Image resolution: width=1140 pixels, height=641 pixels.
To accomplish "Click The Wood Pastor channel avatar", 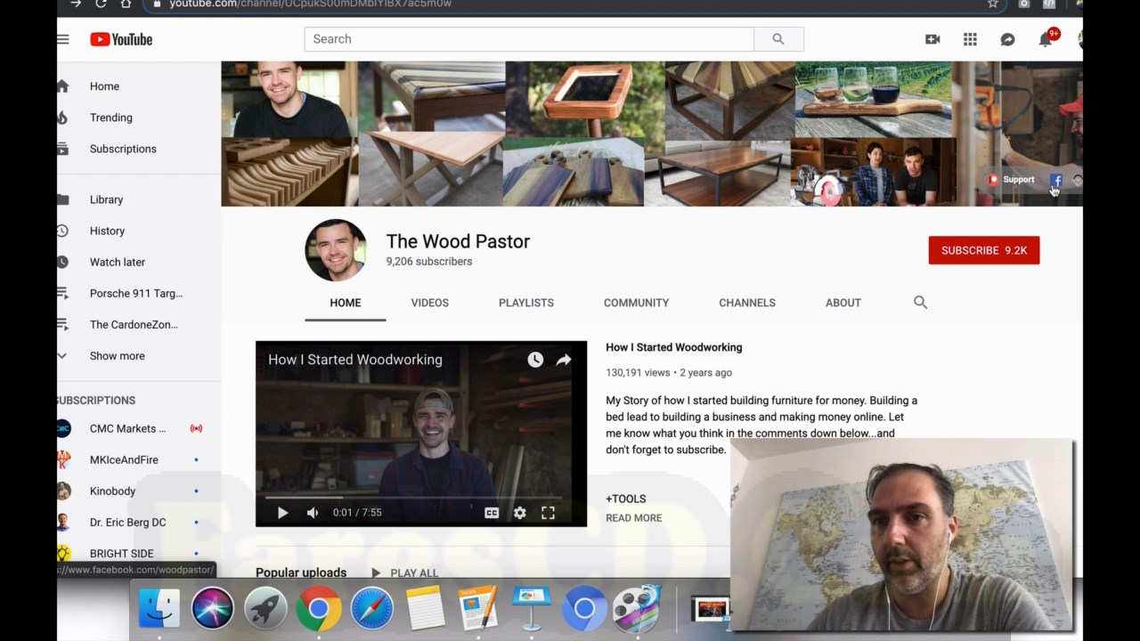I will point(336,250).
